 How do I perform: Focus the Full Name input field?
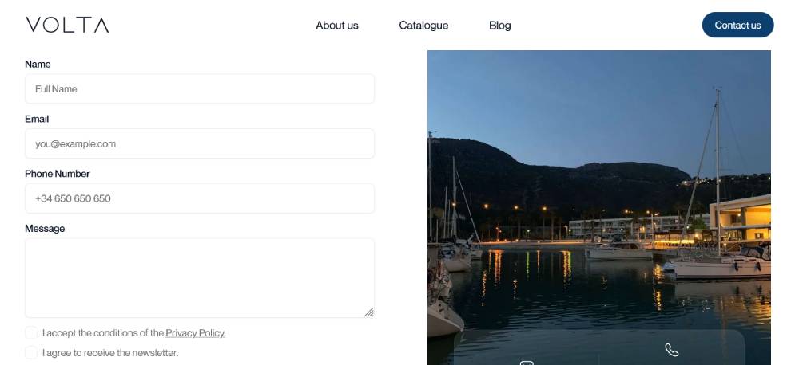(200, 89)
